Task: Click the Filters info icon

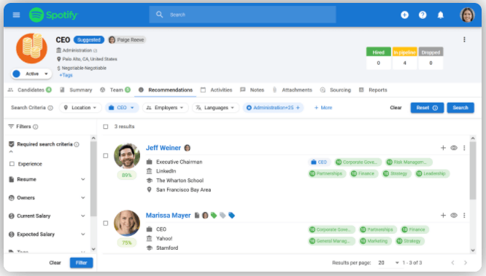Action: [36, 127]
